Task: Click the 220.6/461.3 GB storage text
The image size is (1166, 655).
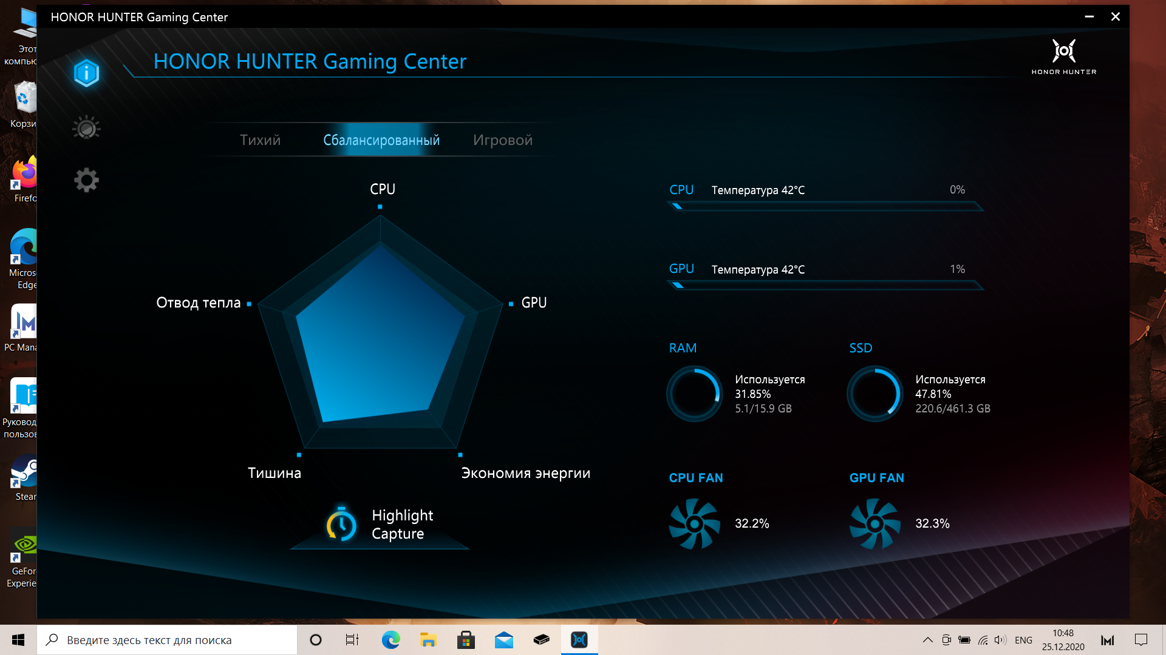Action: point(952,409)
